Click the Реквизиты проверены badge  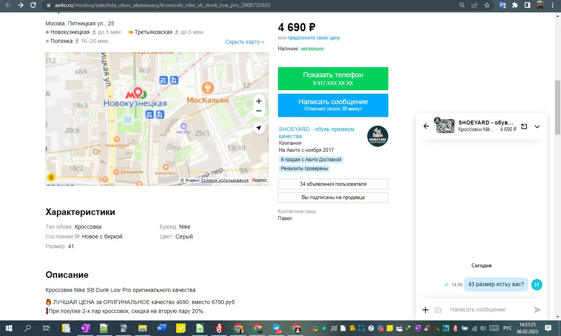pos(304,169)
